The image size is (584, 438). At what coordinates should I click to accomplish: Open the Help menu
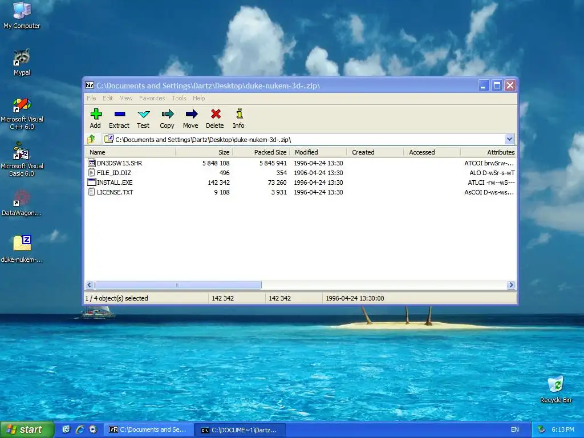(x=198, y=98)
